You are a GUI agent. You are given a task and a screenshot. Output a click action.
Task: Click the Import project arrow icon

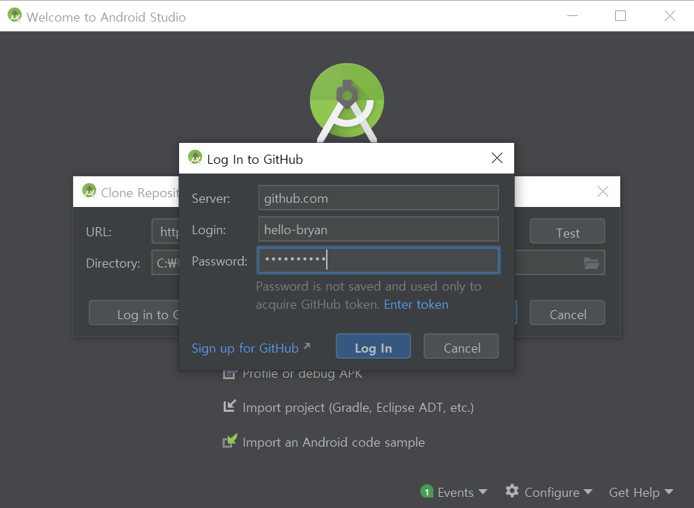229,406
